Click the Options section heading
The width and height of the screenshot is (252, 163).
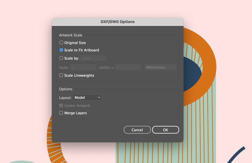66,89
